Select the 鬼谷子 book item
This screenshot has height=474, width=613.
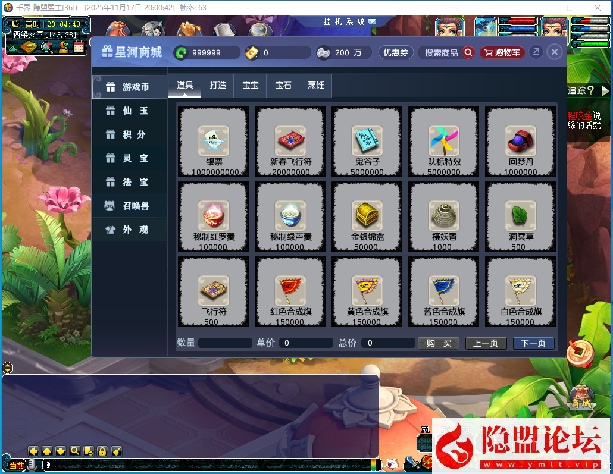[x=367, y=140]
